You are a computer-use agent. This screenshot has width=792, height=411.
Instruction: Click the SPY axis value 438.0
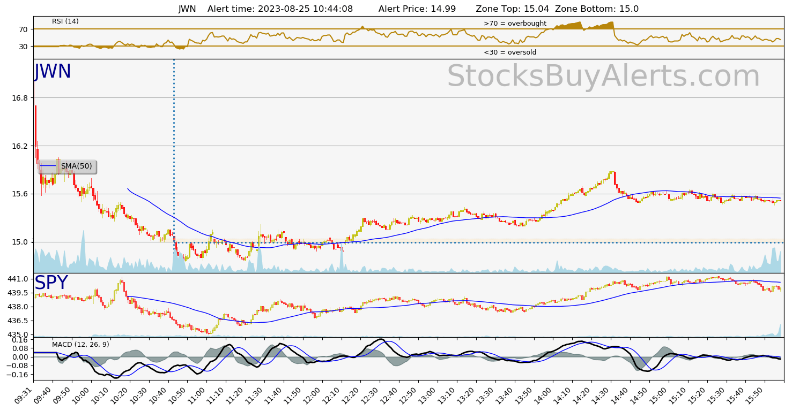pyautogui.click(x=18, y=307)
